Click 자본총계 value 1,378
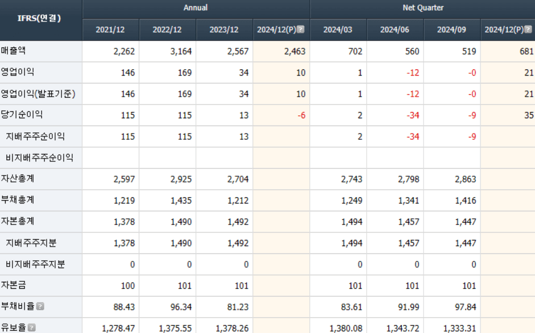This screenshot has height=333, width=535. click(x=124, y=222)
